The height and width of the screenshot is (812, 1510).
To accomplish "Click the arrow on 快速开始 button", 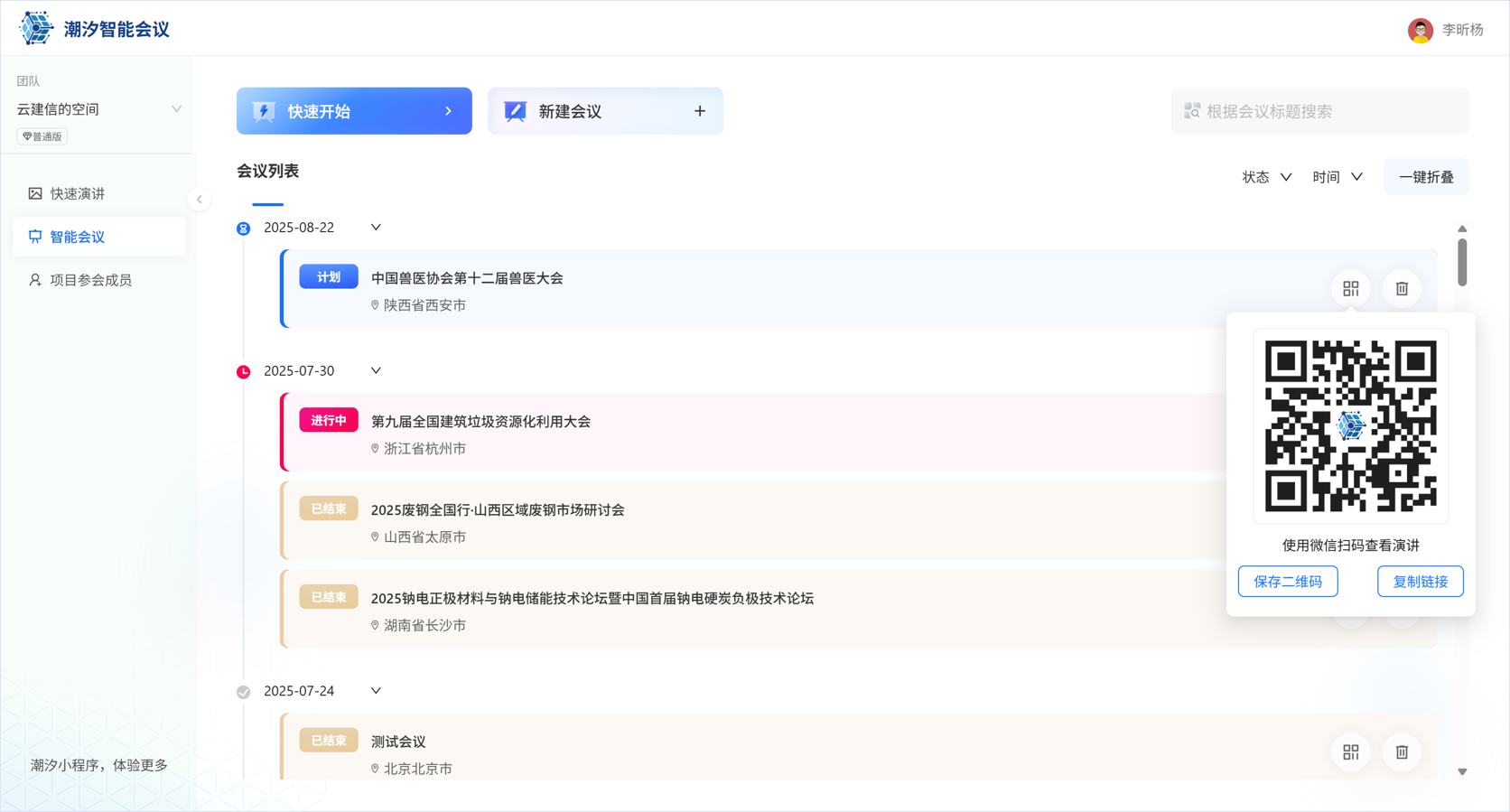I will coord(448,111).
